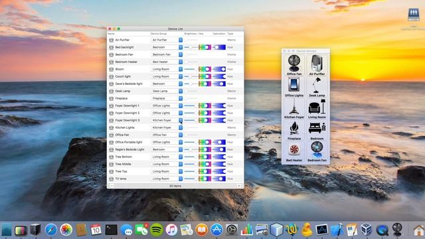Screen dimensions: 425x239
Task: Open device group dropdown for Office Portable light
Action: tap(167, 142)
